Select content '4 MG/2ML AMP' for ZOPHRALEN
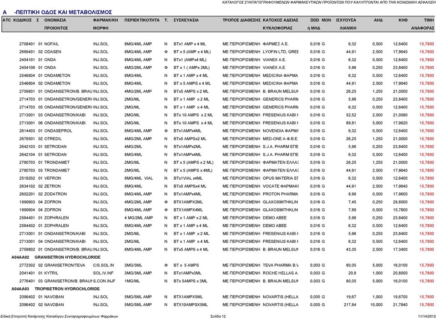This screenshot has height=319, width=436. coord(139,218)
